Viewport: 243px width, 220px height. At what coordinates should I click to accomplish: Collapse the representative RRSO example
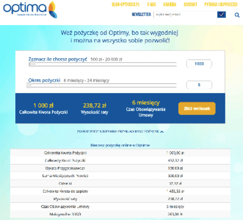(x=120, y=132)
